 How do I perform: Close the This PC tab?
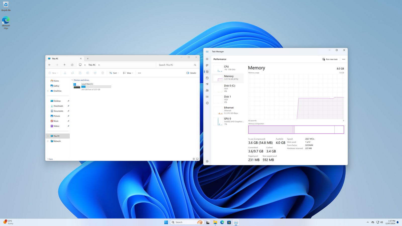[x=81, y=59]
